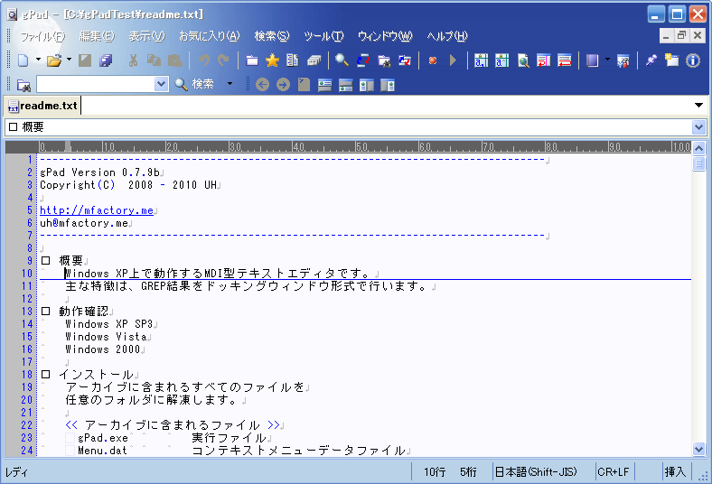Toggle 挿入 insert mode in status bar

(x=675, y=471)
